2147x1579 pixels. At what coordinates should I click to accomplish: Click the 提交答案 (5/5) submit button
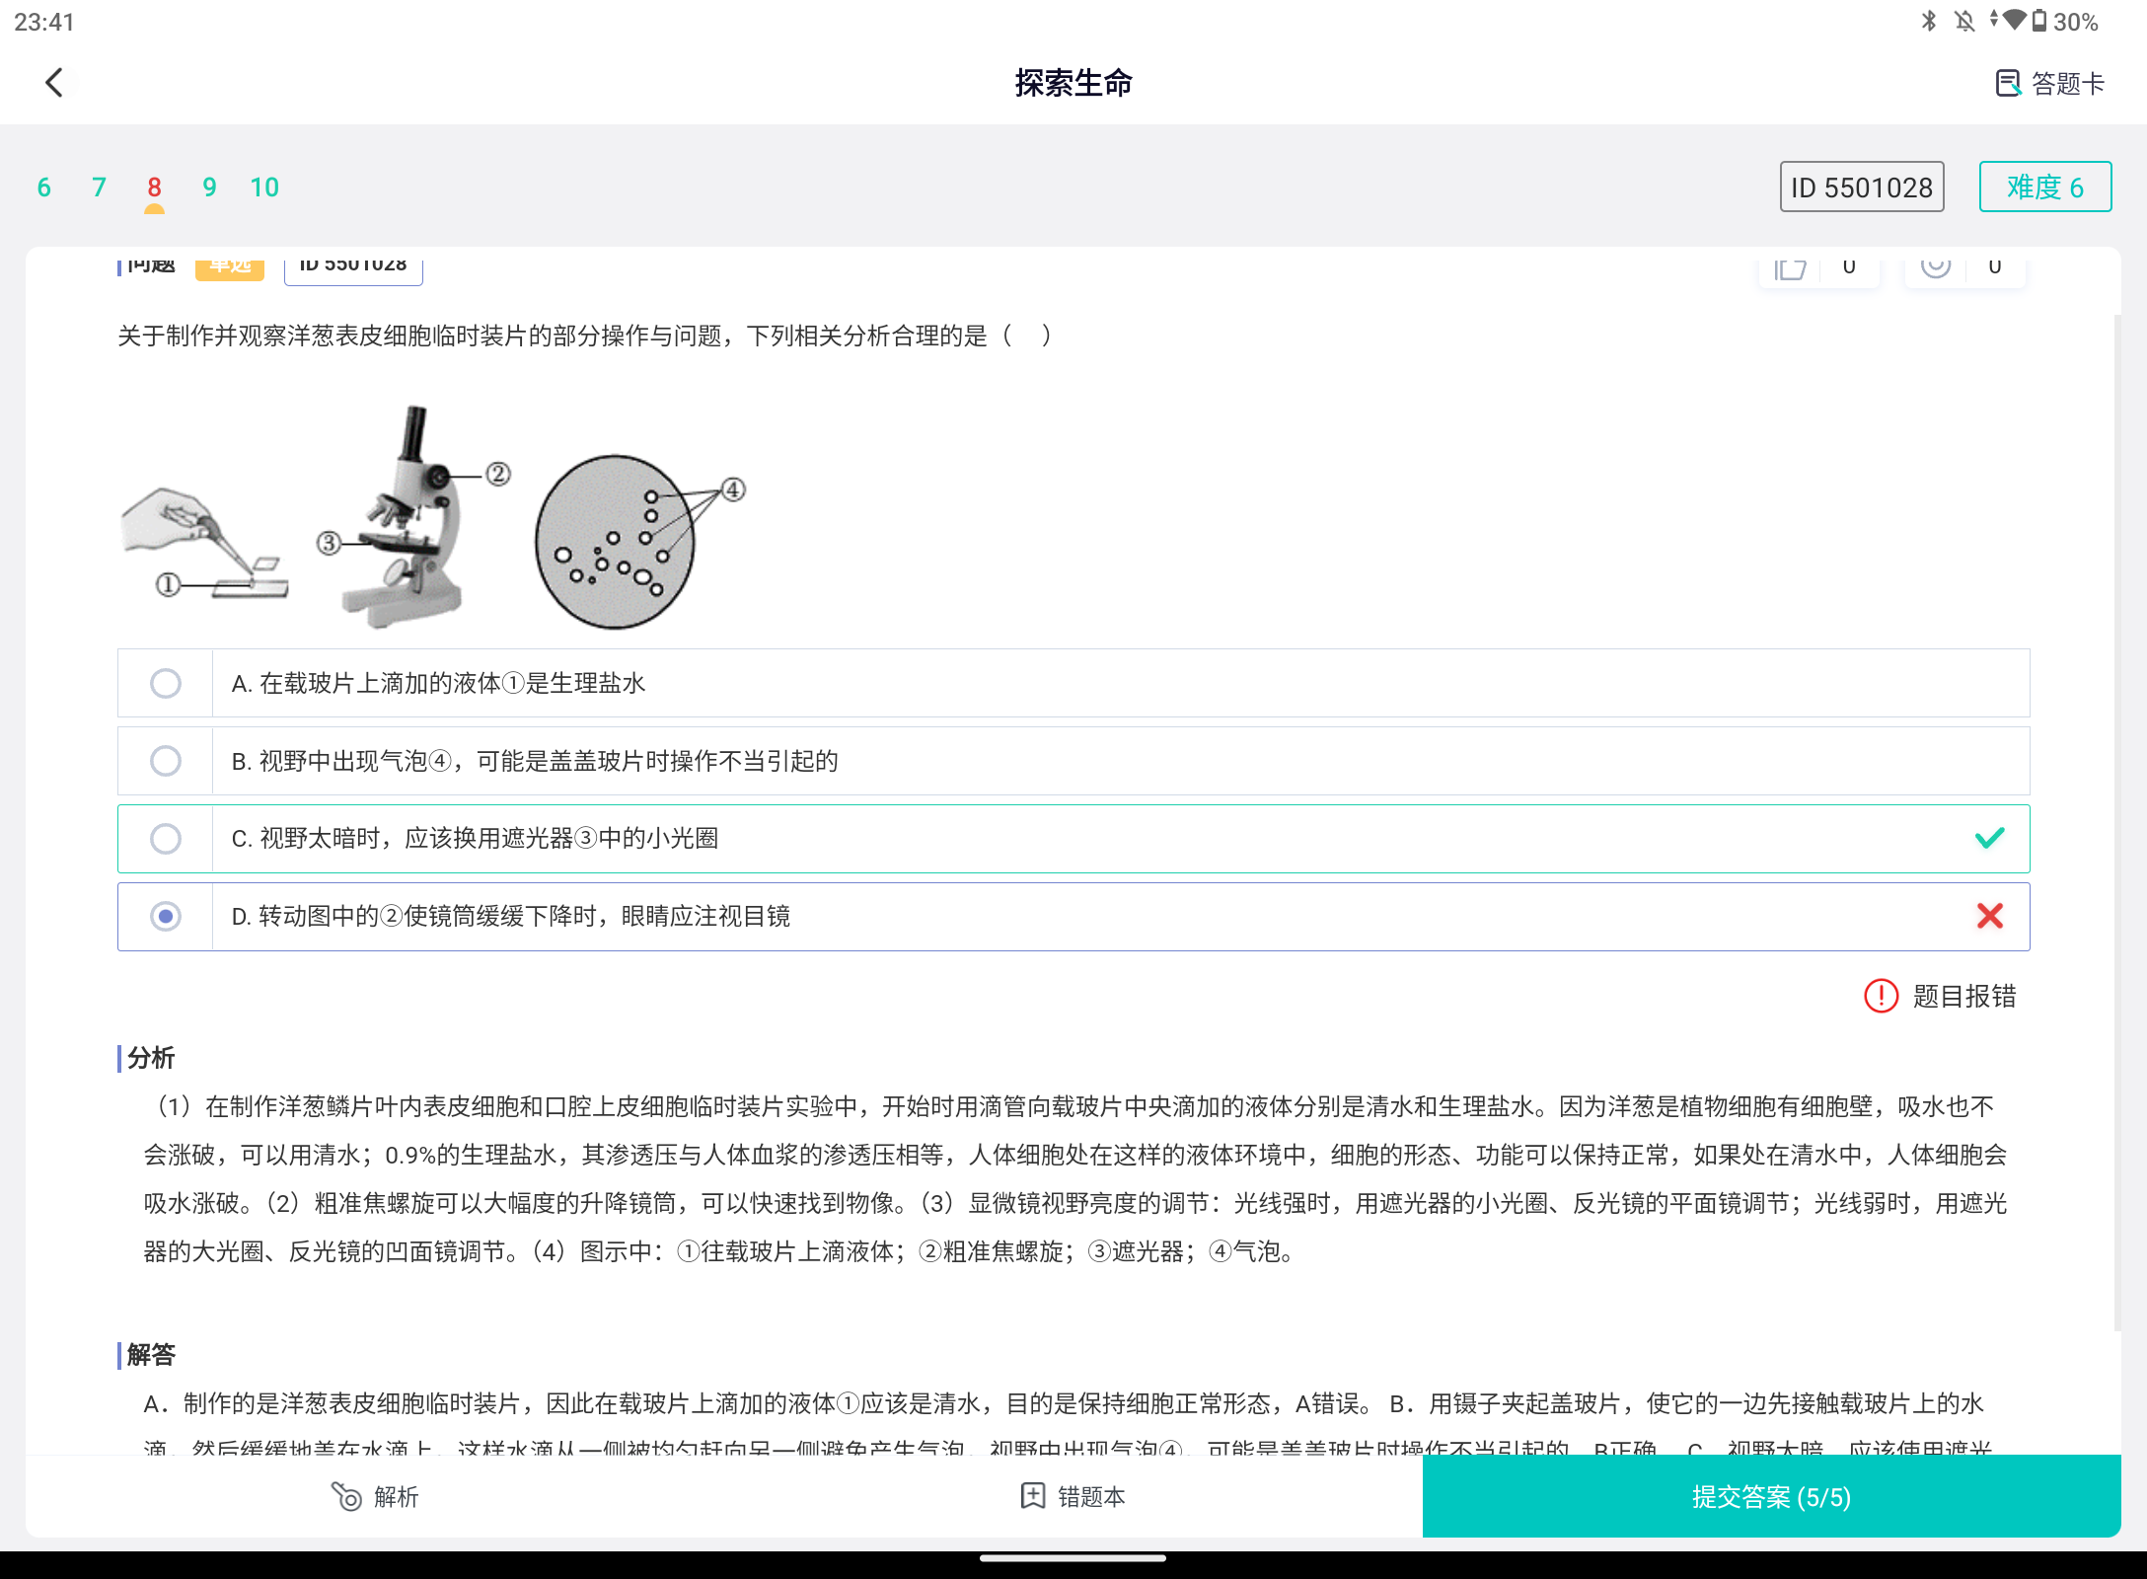click(1771, 1497)
